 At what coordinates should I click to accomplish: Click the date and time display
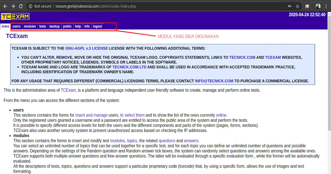[307, 15]
